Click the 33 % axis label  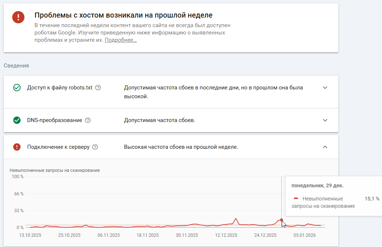click(x=19, y=211)
